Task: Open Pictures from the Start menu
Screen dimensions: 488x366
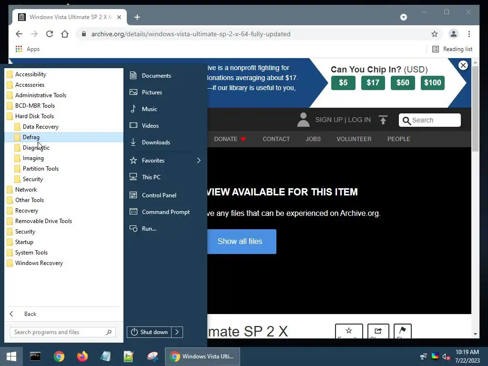Action: pos(151,92)
